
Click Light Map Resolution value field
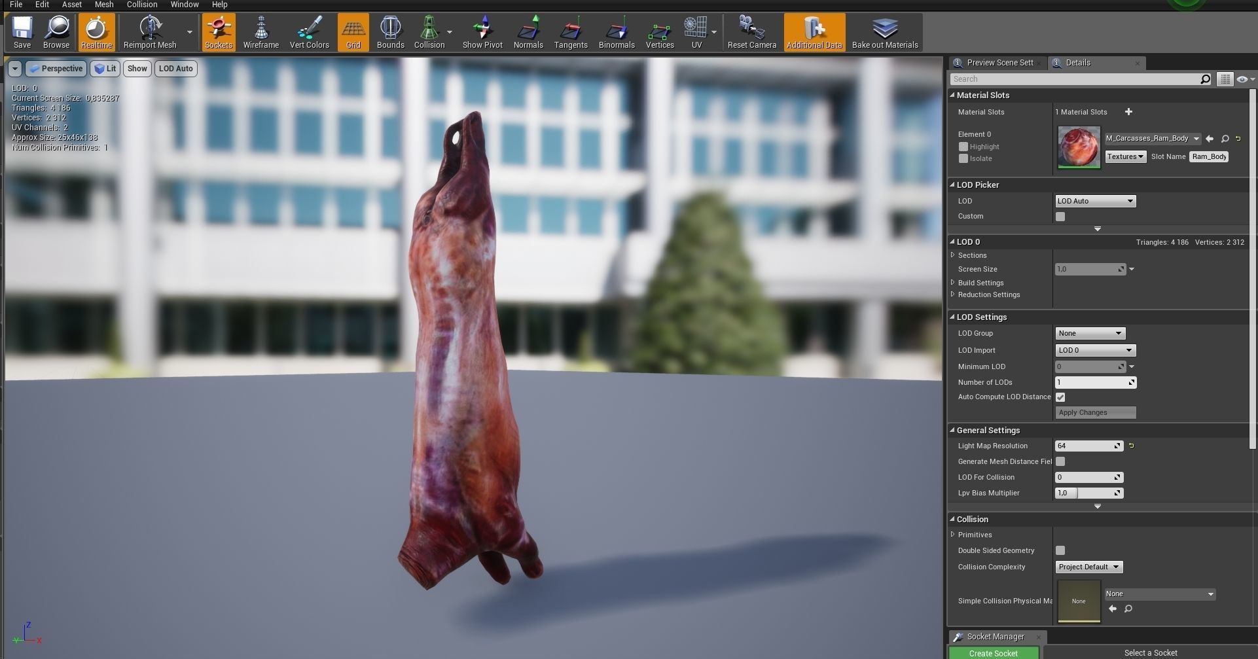(x=1089, y=446)
